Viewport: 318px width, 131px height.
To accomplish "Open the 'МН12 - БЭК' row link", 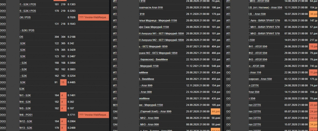I will tap(26, 121).
